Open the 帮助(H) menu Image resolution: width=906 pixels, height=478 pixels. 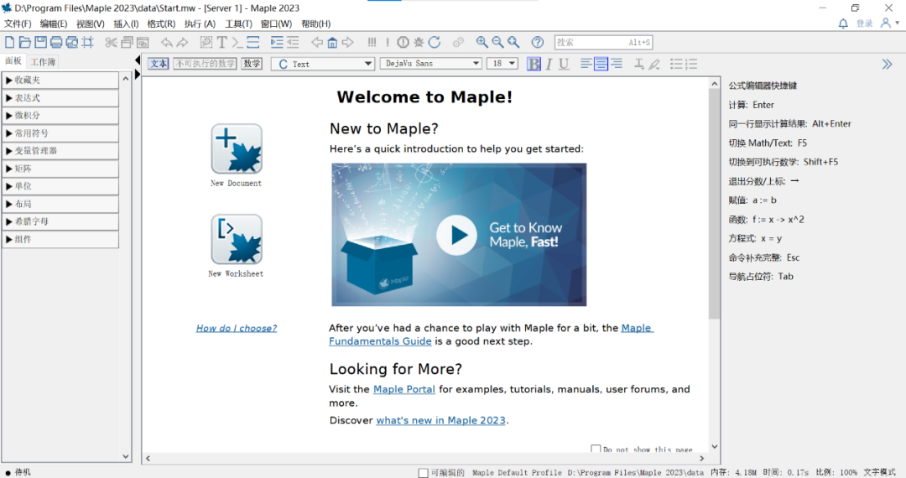(316, 23)
